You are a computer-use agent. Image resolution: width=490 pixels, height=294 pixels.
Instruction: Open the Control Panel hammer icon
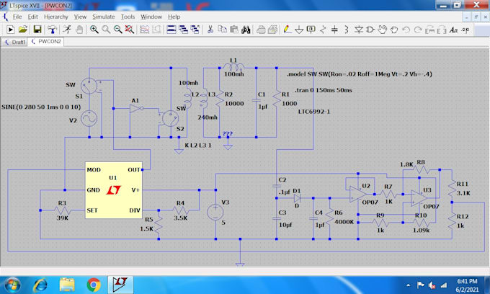pyautogui.click(x=52, y=30)
